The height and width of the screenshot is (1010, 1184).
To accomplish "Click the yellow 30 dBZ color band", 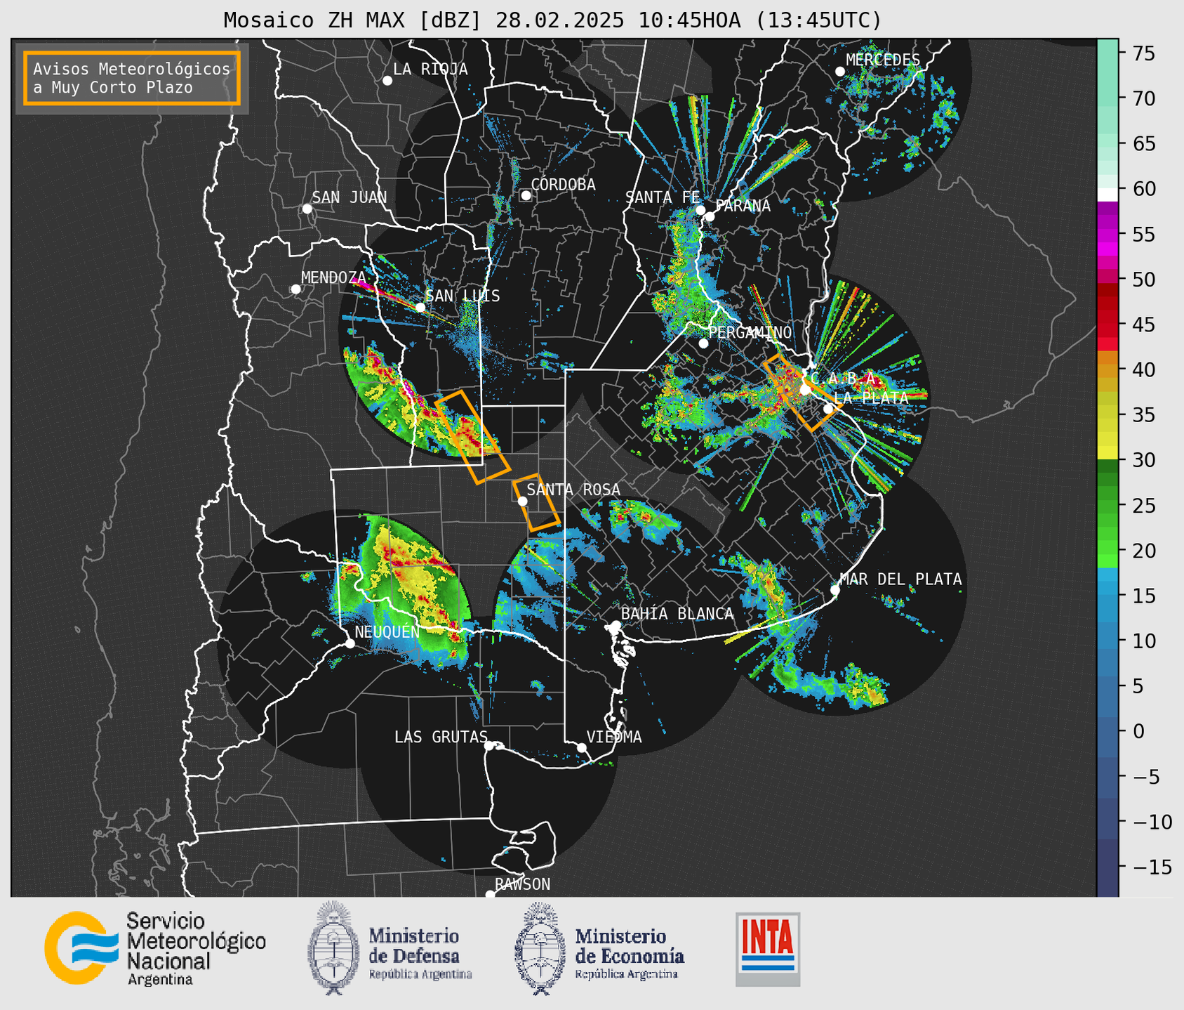I will point(1107,454).
